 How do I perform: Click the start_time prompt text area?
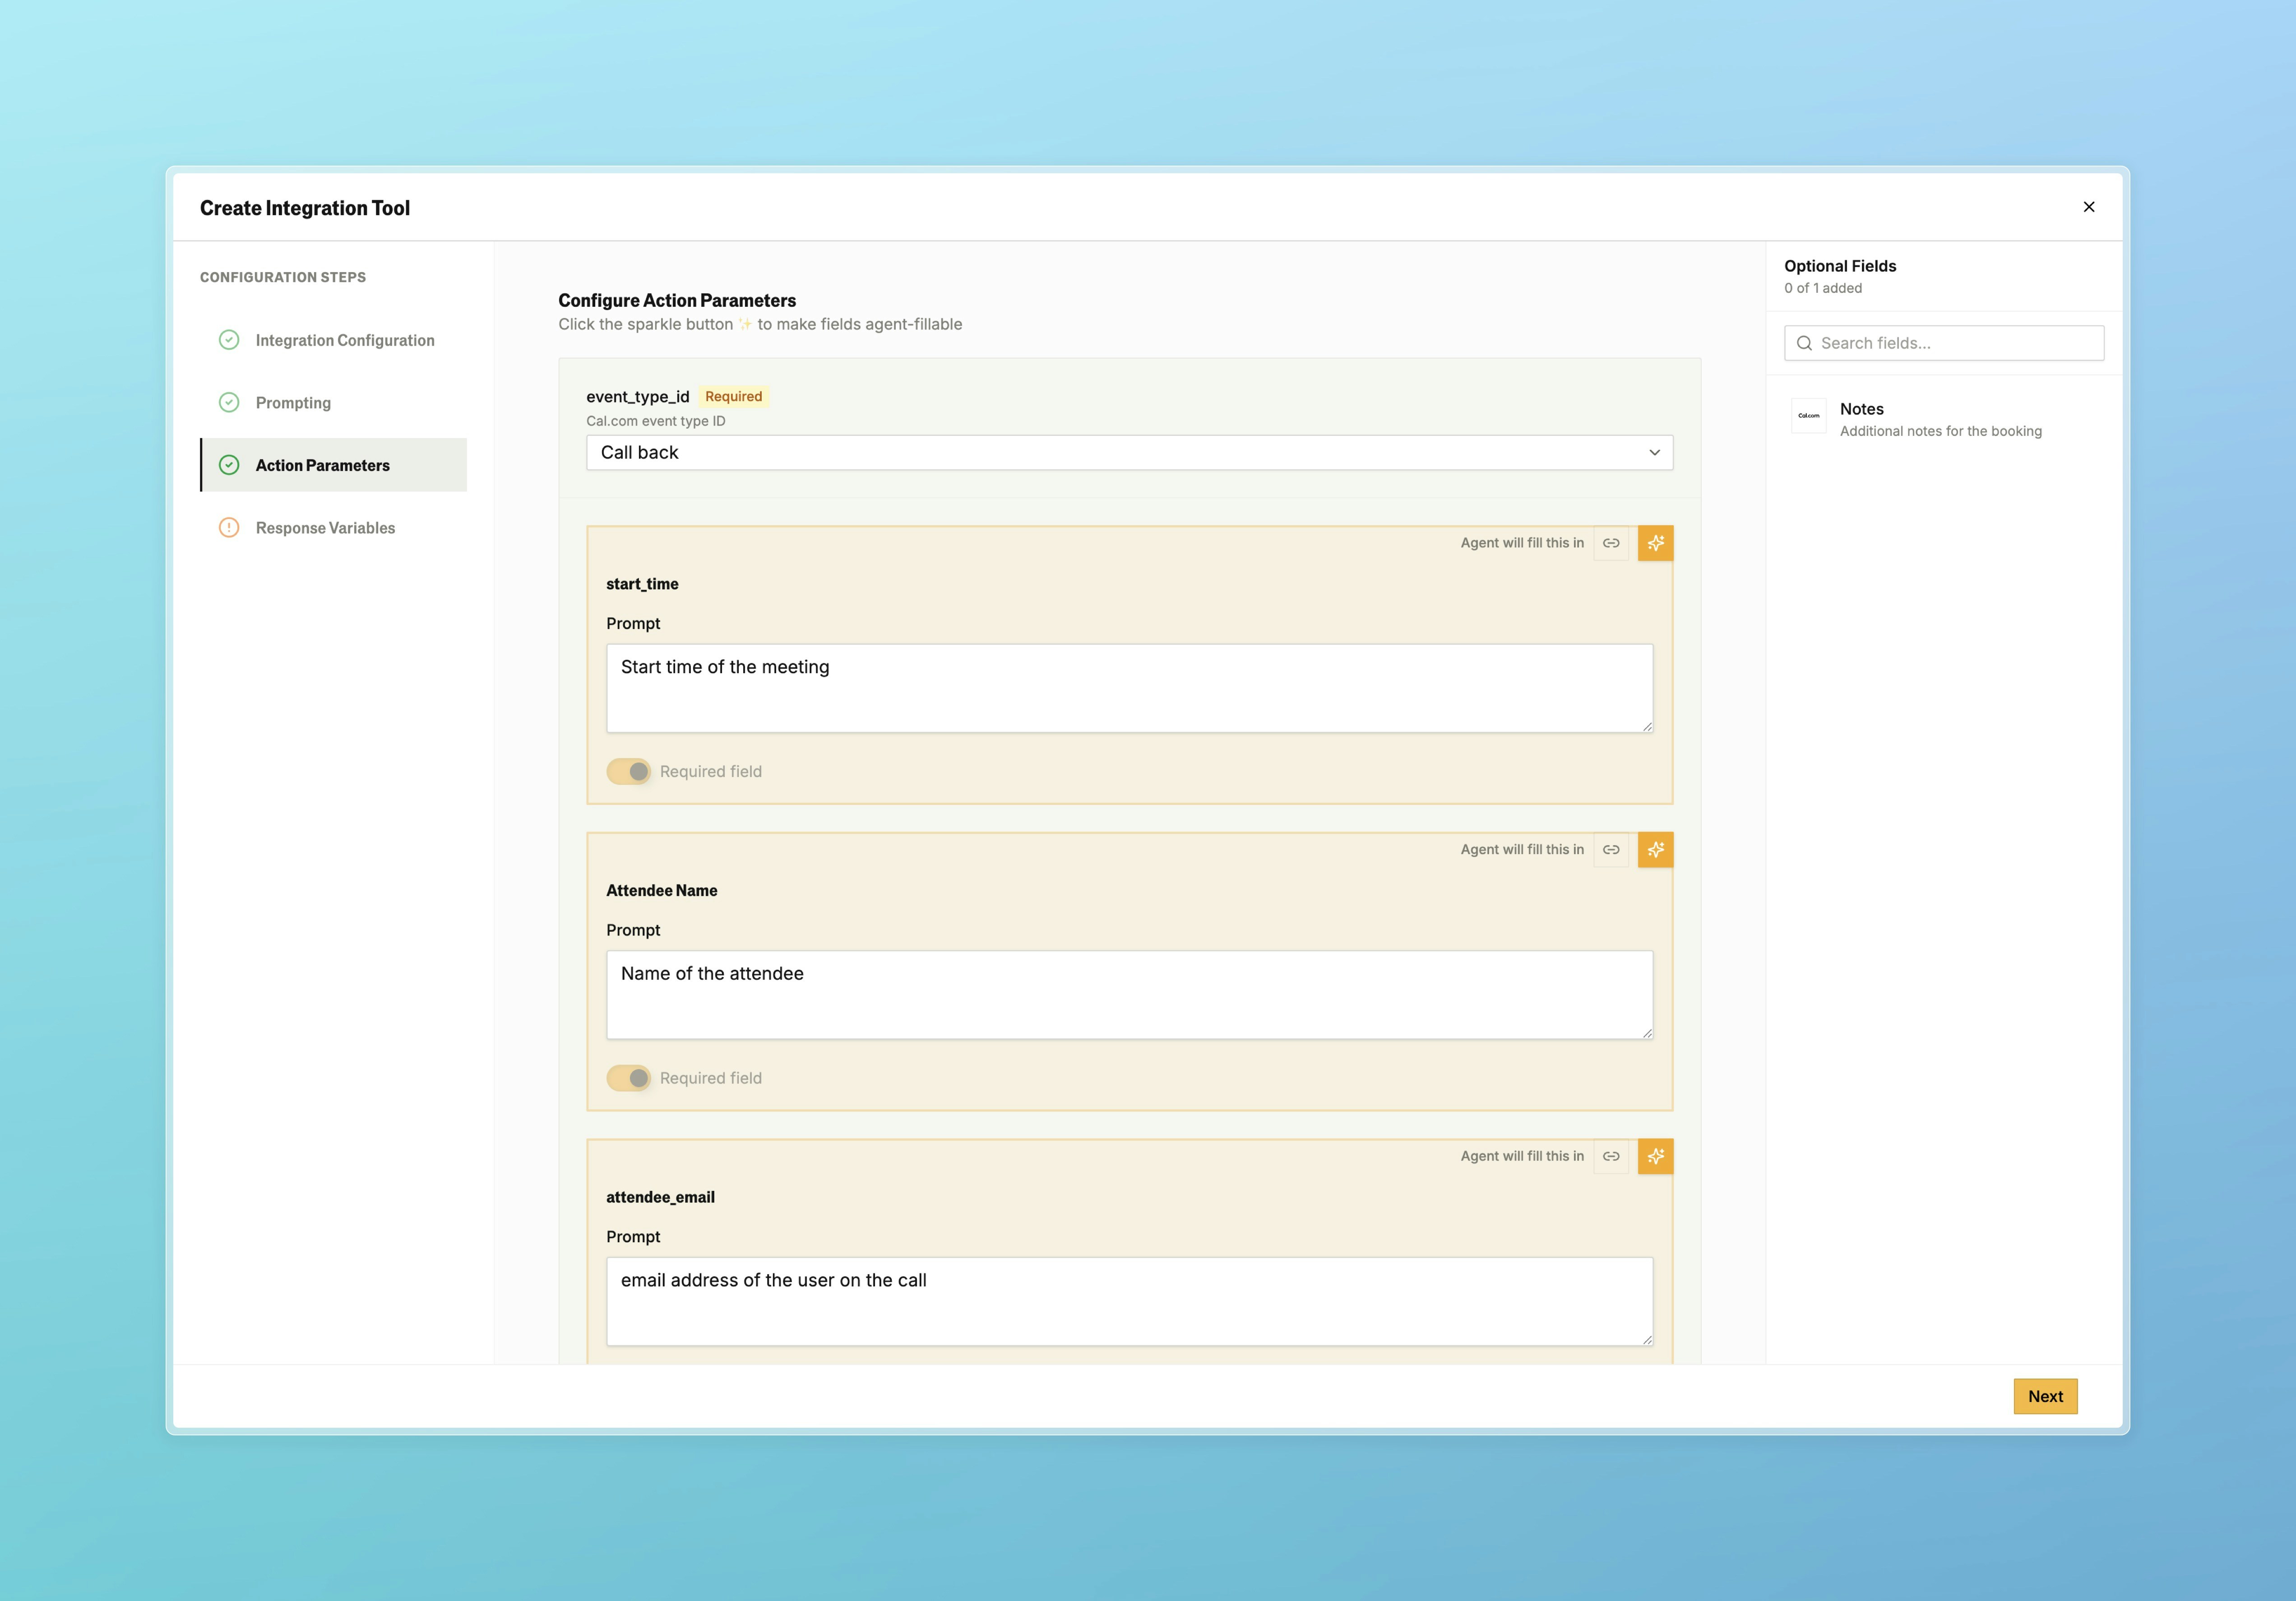click(1128, 688)
